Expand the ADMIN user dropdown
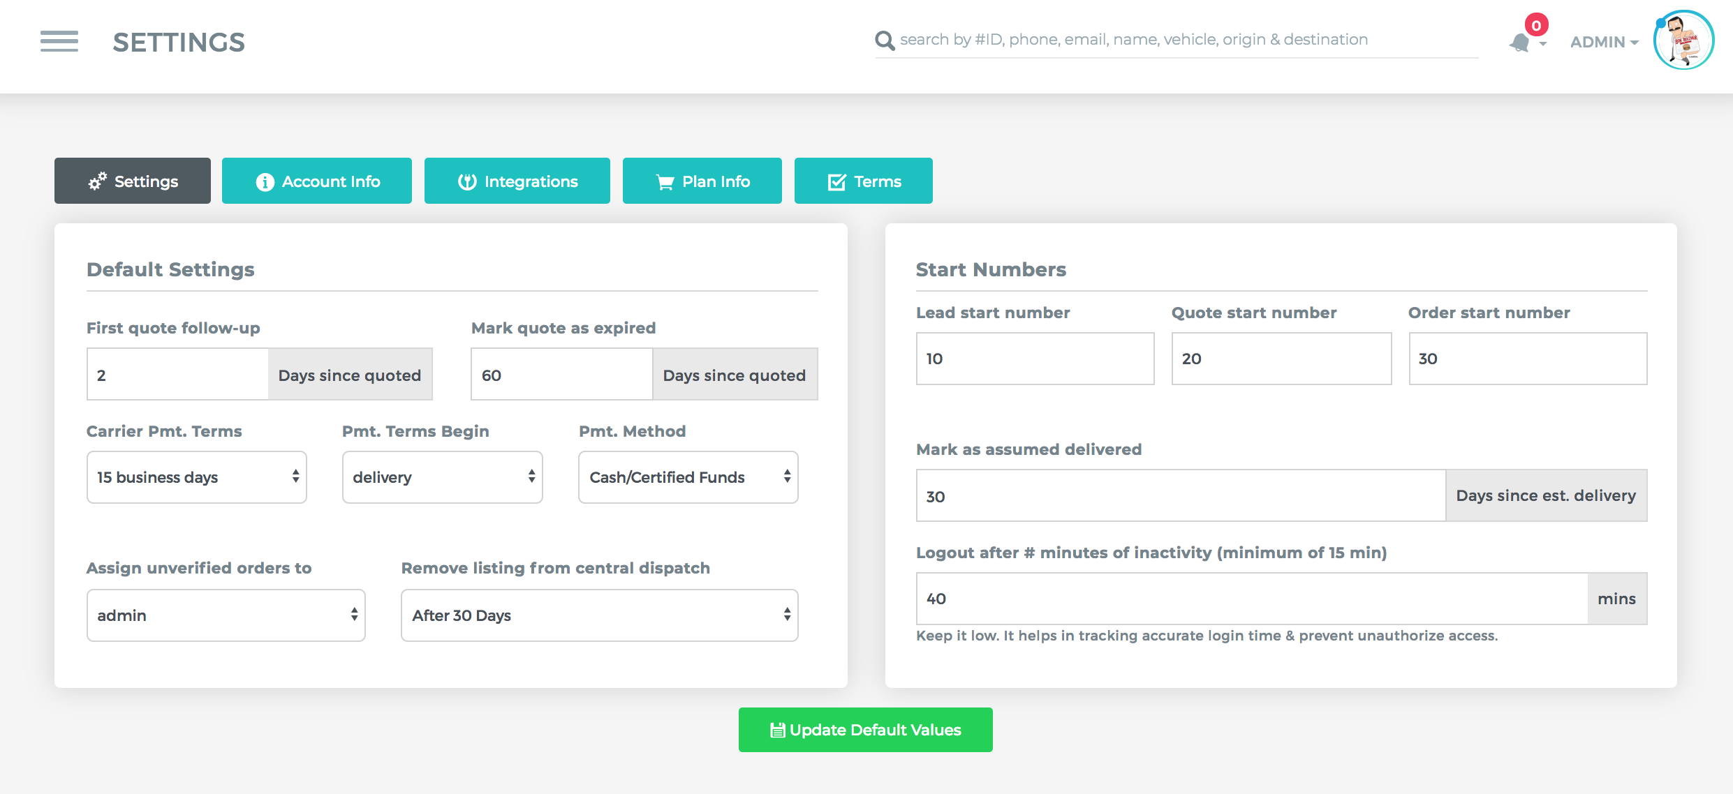 [x=1605, y=42]
